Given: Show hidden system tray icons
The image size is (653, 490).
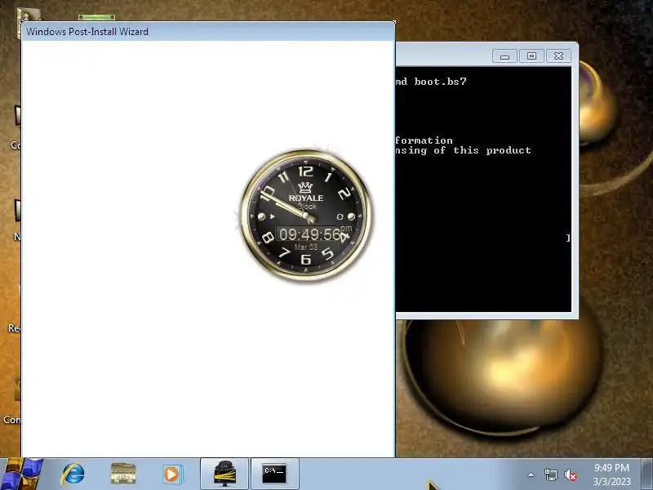Looking at the screenshot, I should (531, 474).
